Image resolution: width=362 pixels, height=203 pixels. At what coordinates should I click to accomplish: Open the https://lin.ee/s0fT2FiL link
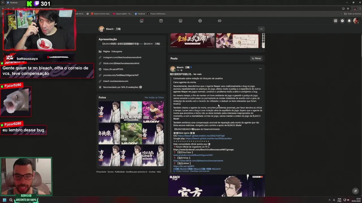tap(113, 69)
